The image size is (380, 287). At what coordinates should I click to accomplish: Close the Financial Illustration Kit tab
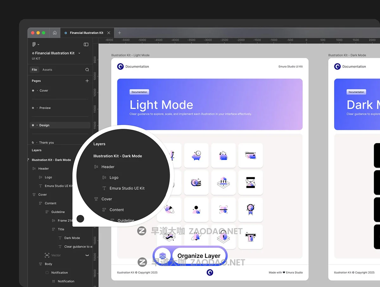pyautogui.click(x=109, y=33)
